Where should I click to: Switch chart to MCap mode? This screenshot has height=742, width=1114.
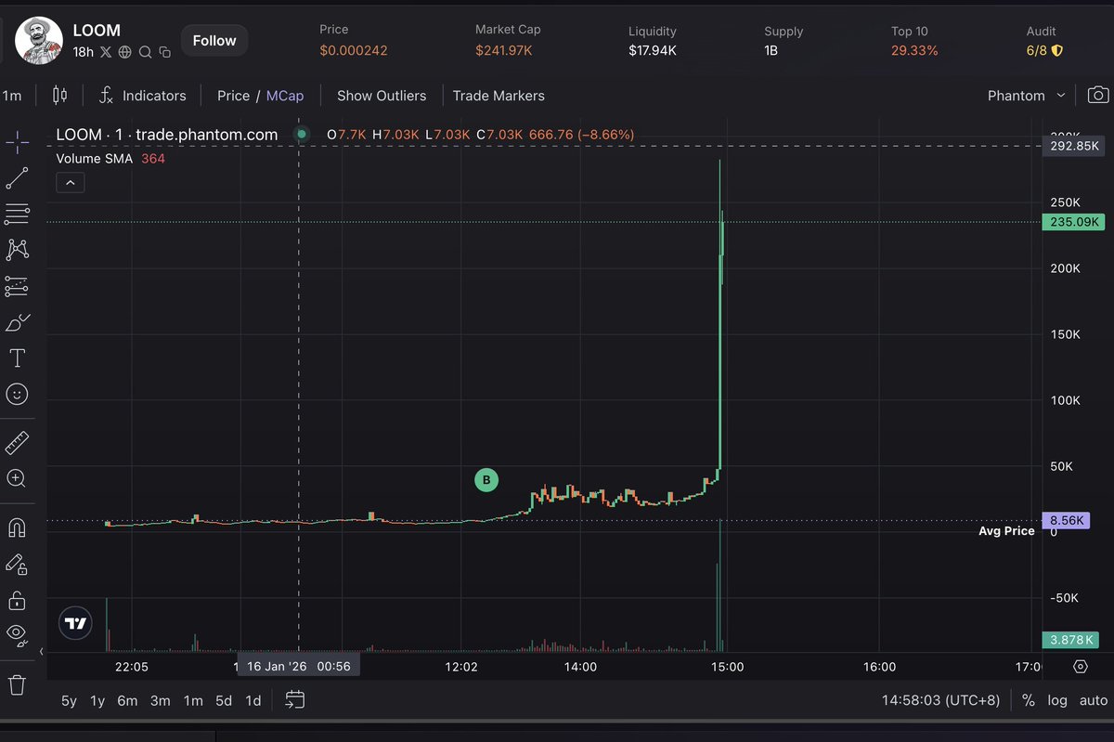click(x=285, y=96)
